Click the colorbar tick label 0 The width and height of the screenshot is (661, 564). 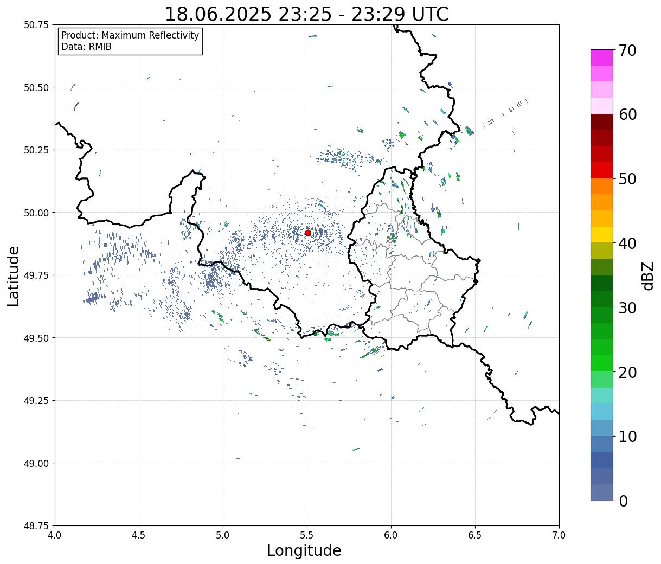point(623,501)
